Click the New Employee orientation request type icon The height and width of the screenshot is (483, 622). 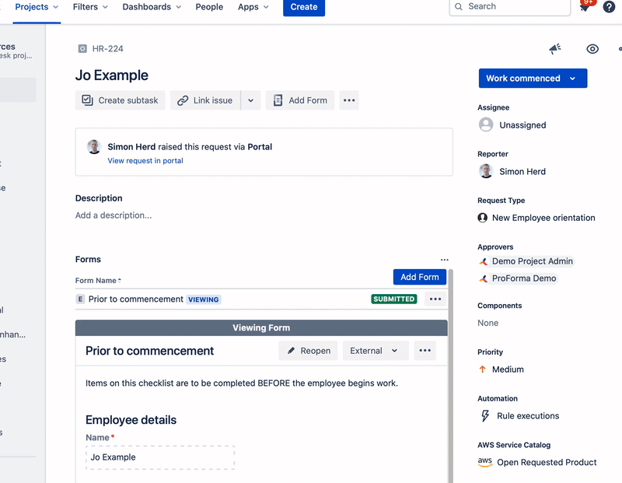pyautogui.click(x=482, y=218)
